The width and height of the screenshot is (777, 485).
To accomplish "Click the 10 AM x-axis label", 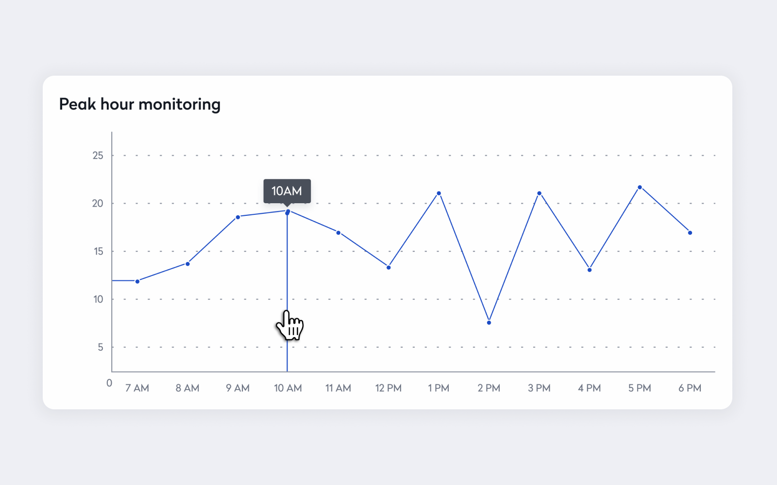I will (288, 388).
